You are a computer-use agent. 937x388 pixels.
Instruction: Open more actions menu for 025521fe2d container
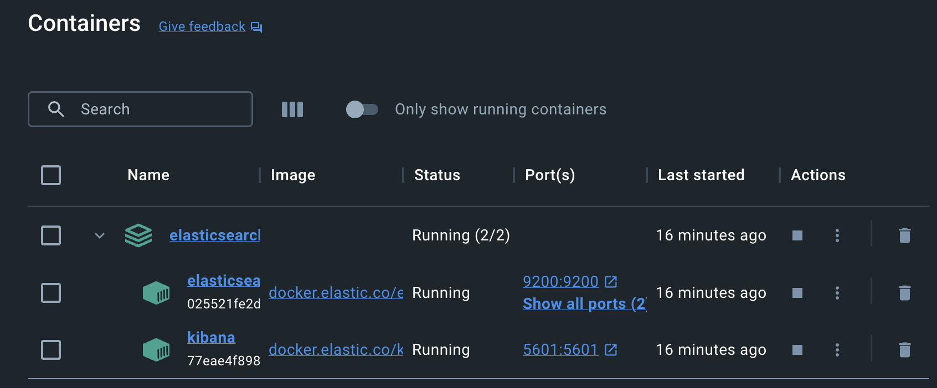[x=837, y=293]
